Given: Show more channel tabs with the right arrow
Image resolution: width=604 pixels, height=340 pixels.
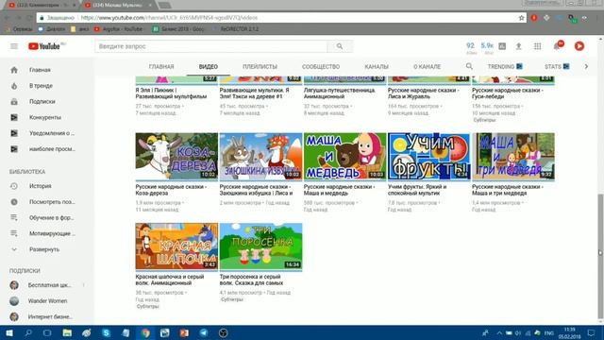Looking at the screenshot, I should coord(586,66).
